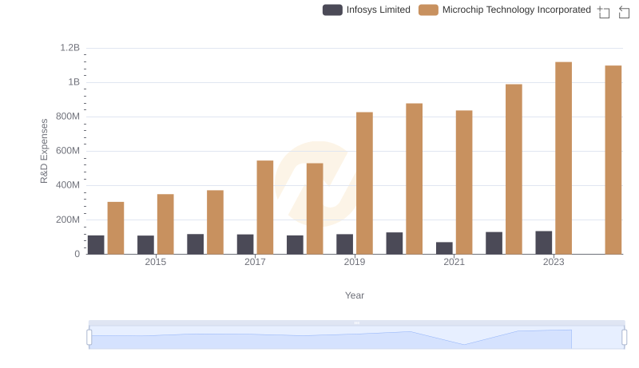Click the Infosys 2021 shortest dark bar
The image size is (639, 368).
point(444,248)
